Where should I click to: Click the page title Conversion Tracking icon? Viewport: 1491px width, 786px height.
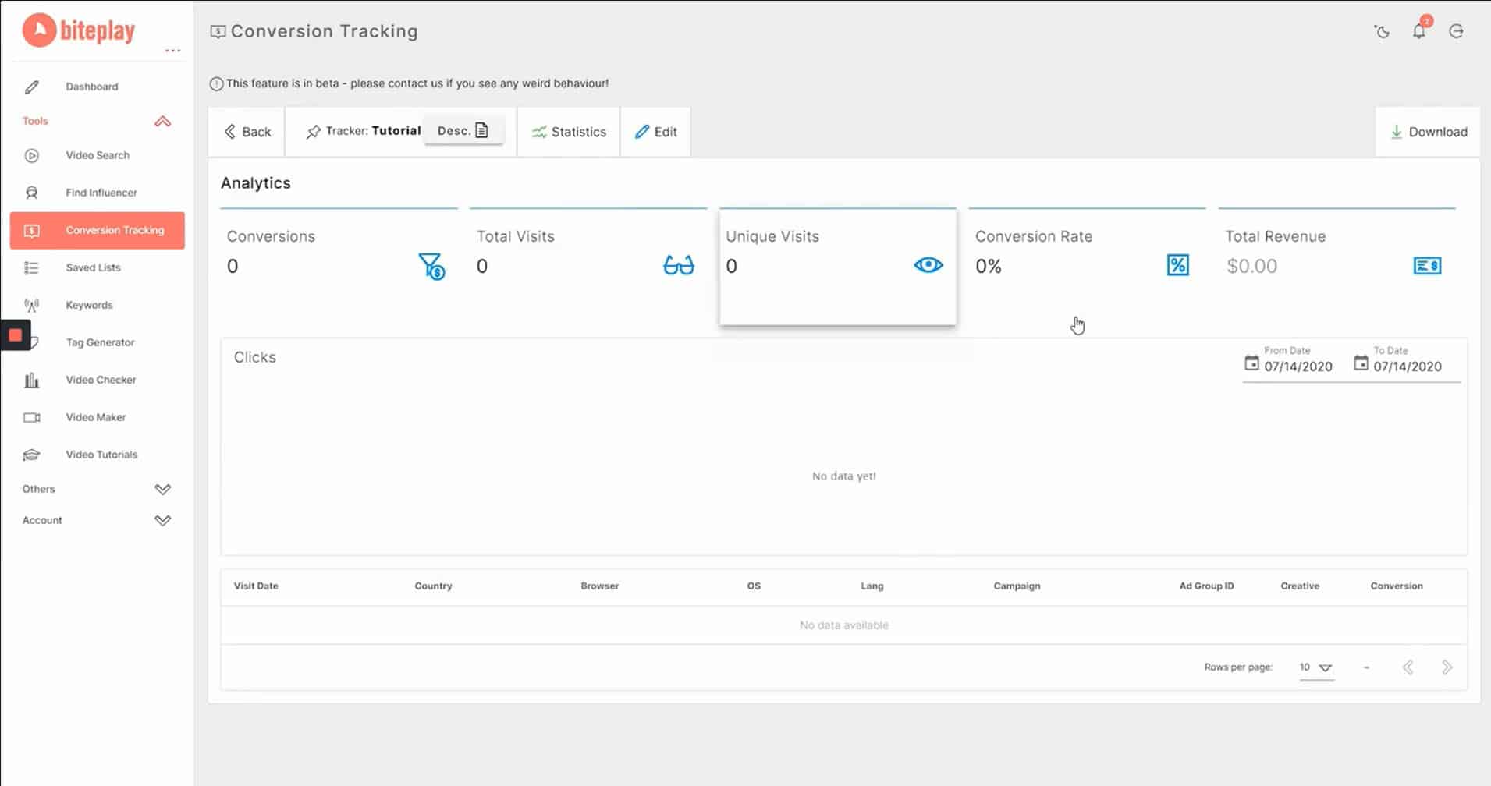coord(218,31)
